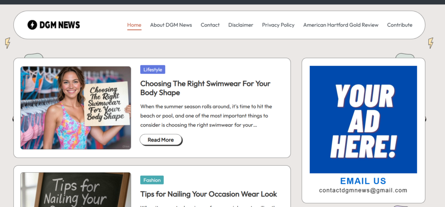Image resolution: width=445 pixels, height=207 pixels.
Task: Open American Hartford Gold Review
Action: point(341,25)
